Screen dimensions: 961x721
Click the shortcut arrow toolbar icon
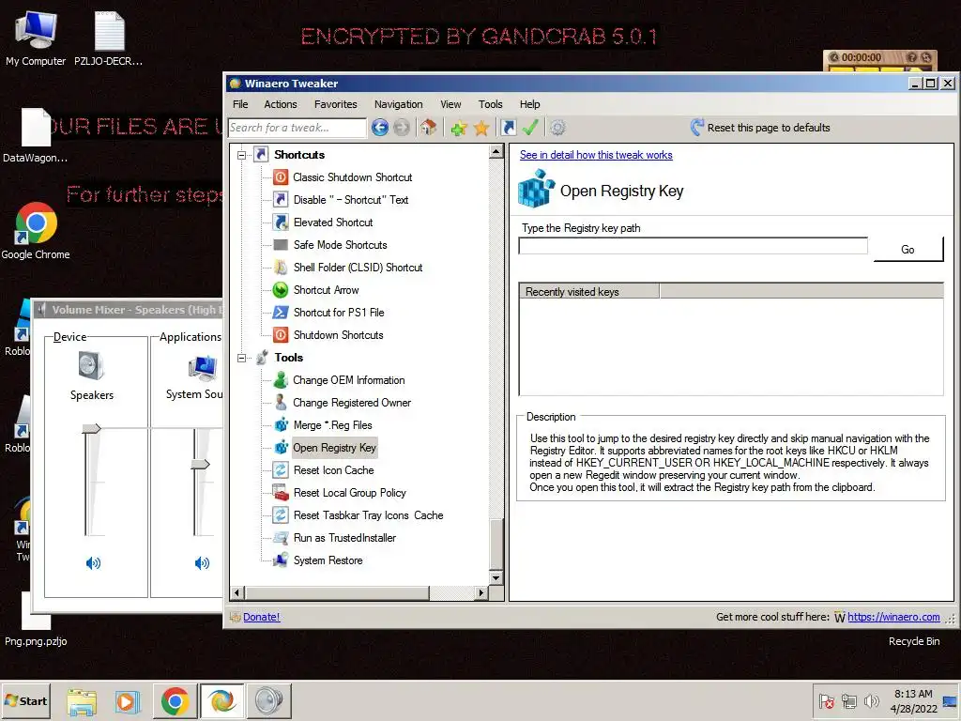click(508, 128)
